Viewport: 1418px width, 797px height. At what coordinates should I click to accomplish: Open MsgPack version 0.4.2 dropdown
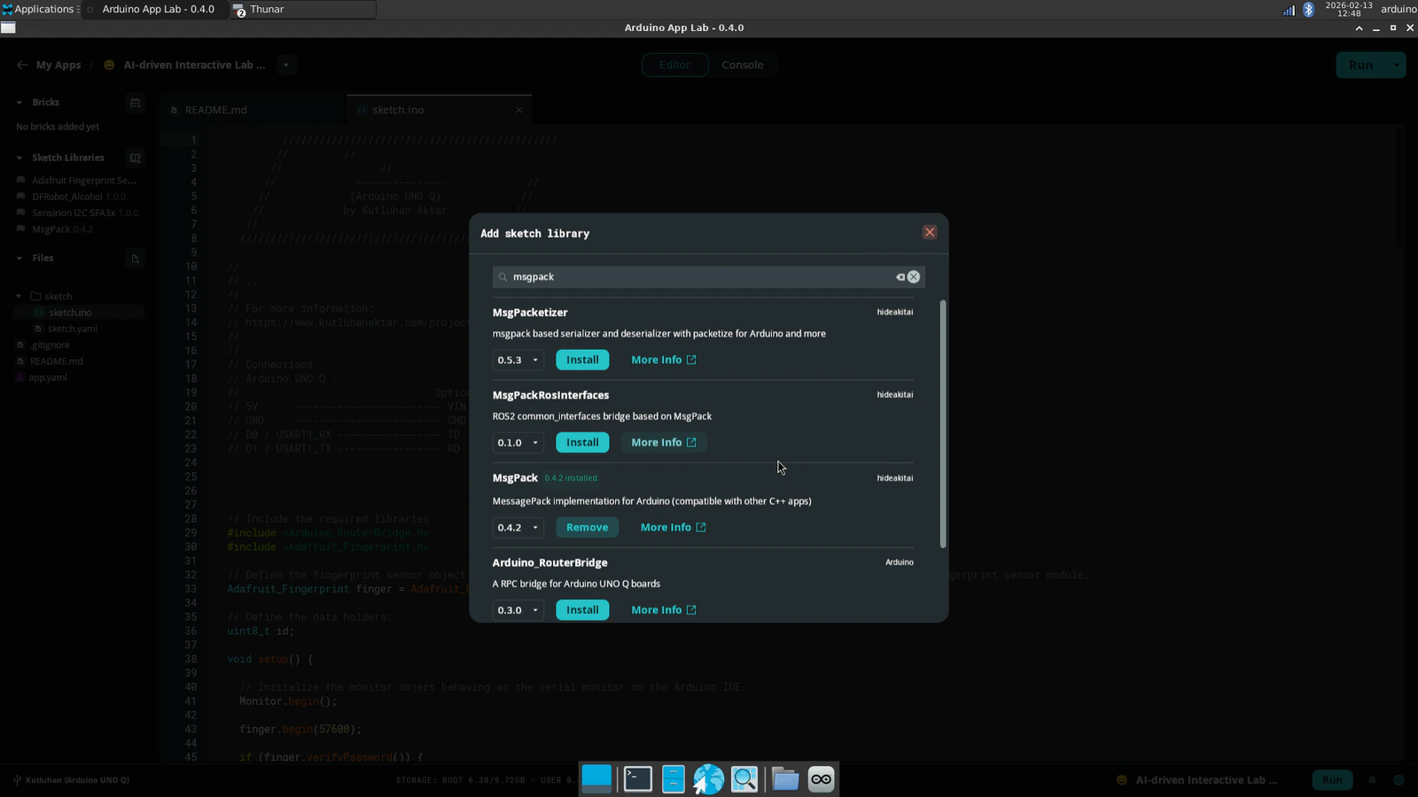(518, 527)
